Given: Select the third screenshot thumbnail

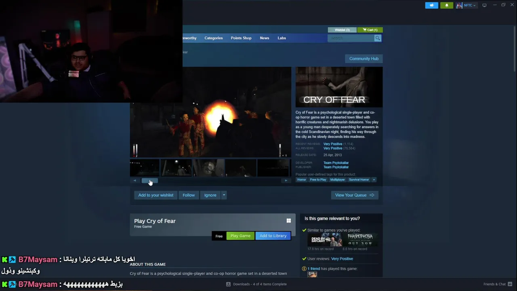Looking at the screenshot, I should click(209, 168).
